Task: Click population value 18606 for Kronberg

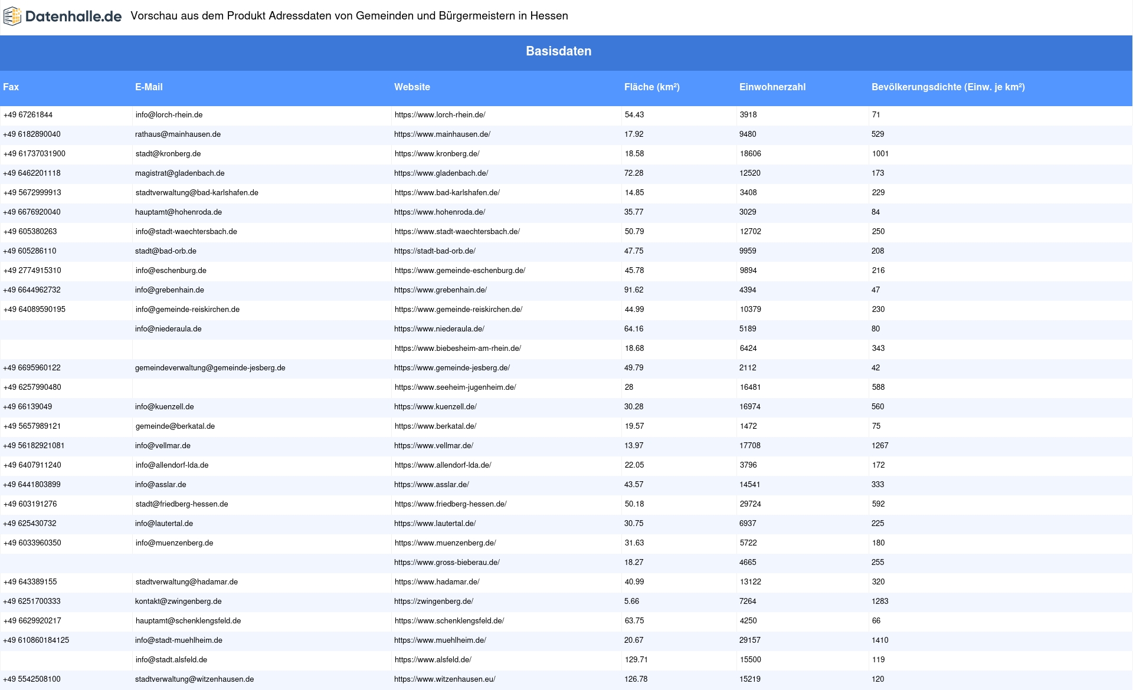Action: tap(751, 154)
